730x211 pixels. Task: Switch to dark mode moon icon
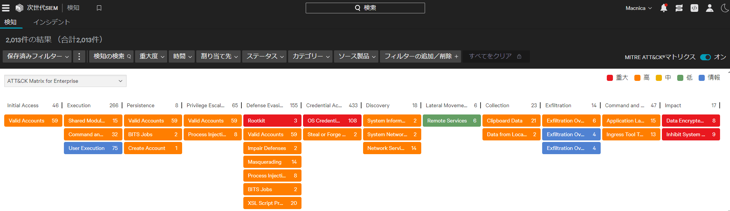pyautogui.click(x=724, y=8)
